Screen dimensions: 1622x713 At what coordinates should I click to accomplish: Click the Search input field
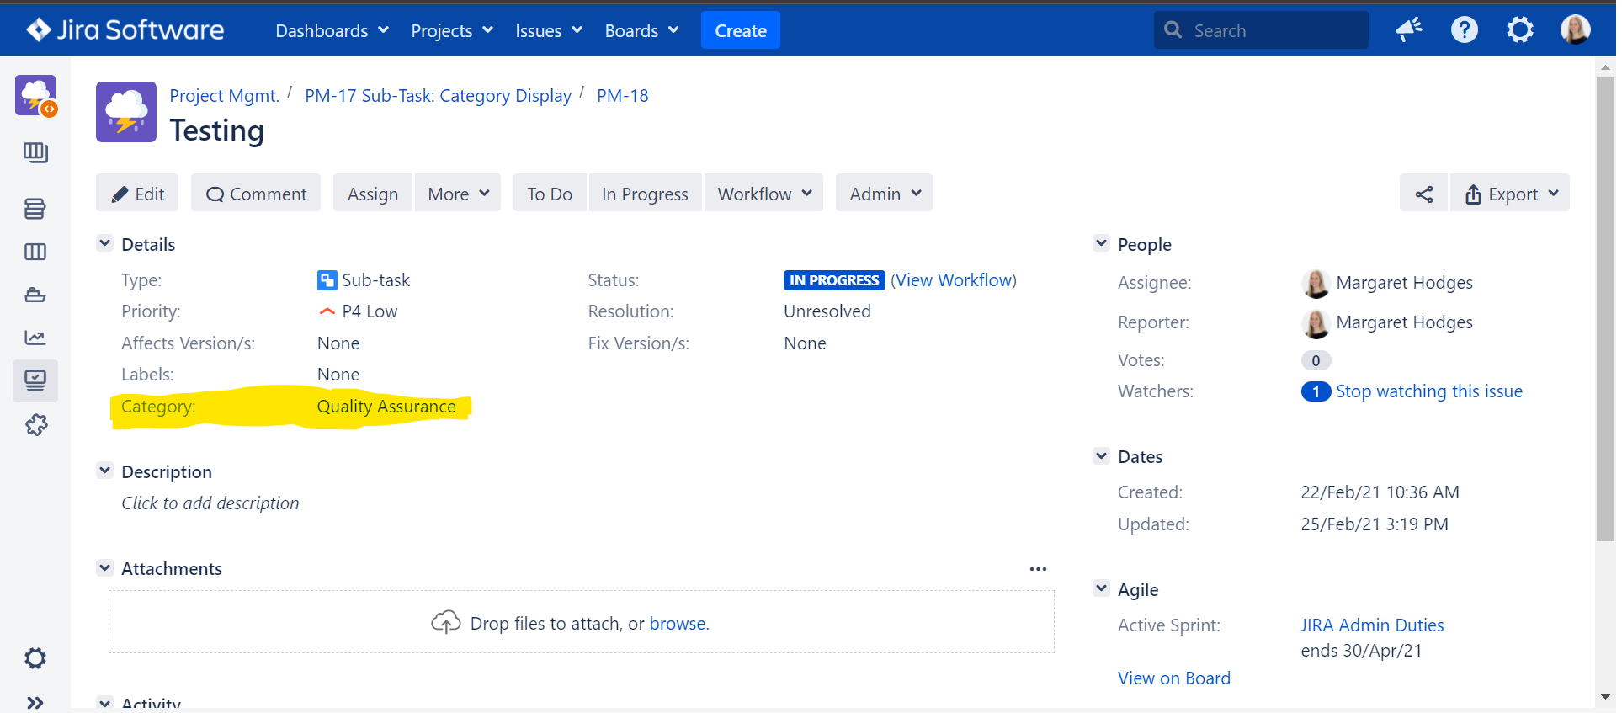click(x=1261, y=30)
